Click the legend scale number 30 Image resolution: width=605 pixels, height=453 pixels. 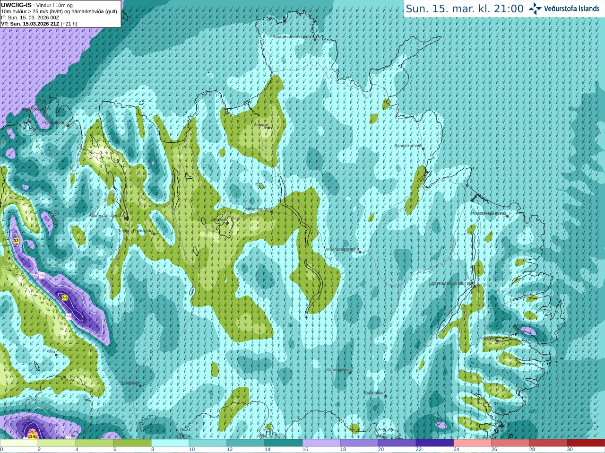pos(570,450)
